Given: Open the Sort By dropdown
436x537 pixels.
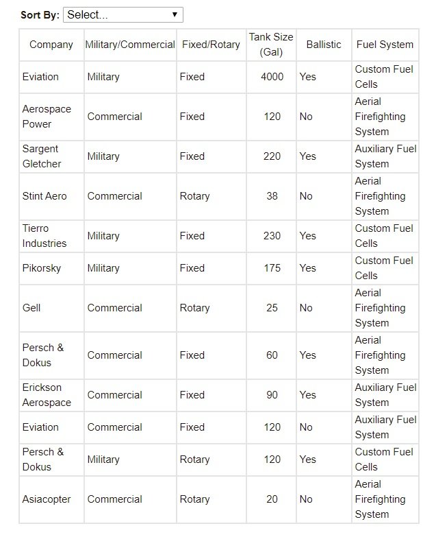Looking at the screenshot, I should 123,14.
